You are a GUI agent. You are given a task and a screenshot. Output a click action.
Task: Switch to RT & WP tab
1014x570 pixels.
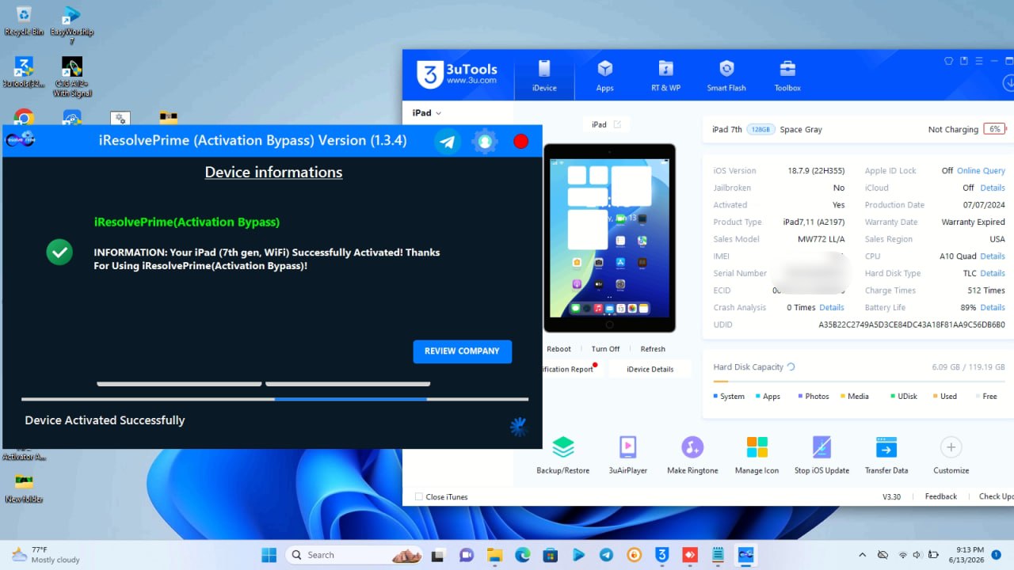click(x=665, y=76)
